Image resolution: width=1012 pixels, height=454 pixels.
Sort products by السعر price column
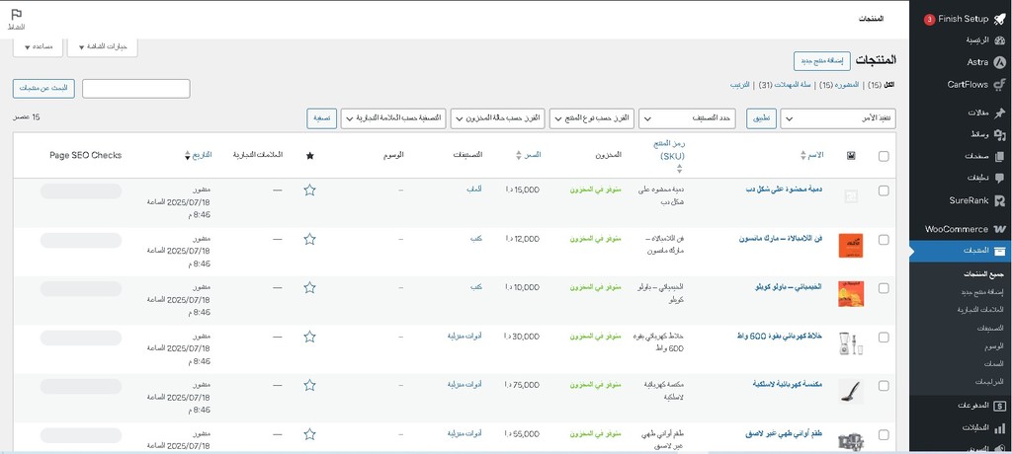531,155
